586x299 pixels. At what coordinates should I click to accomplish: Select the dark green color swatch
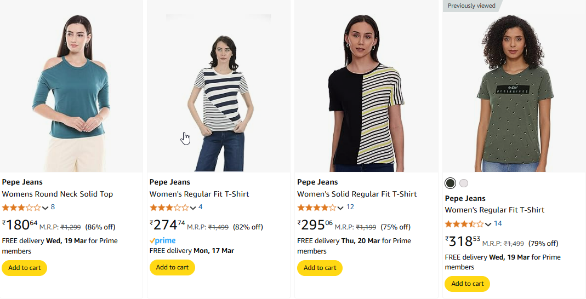click(451, 183)
